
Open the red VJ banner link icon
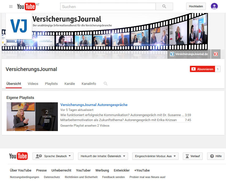click(216, 54)
